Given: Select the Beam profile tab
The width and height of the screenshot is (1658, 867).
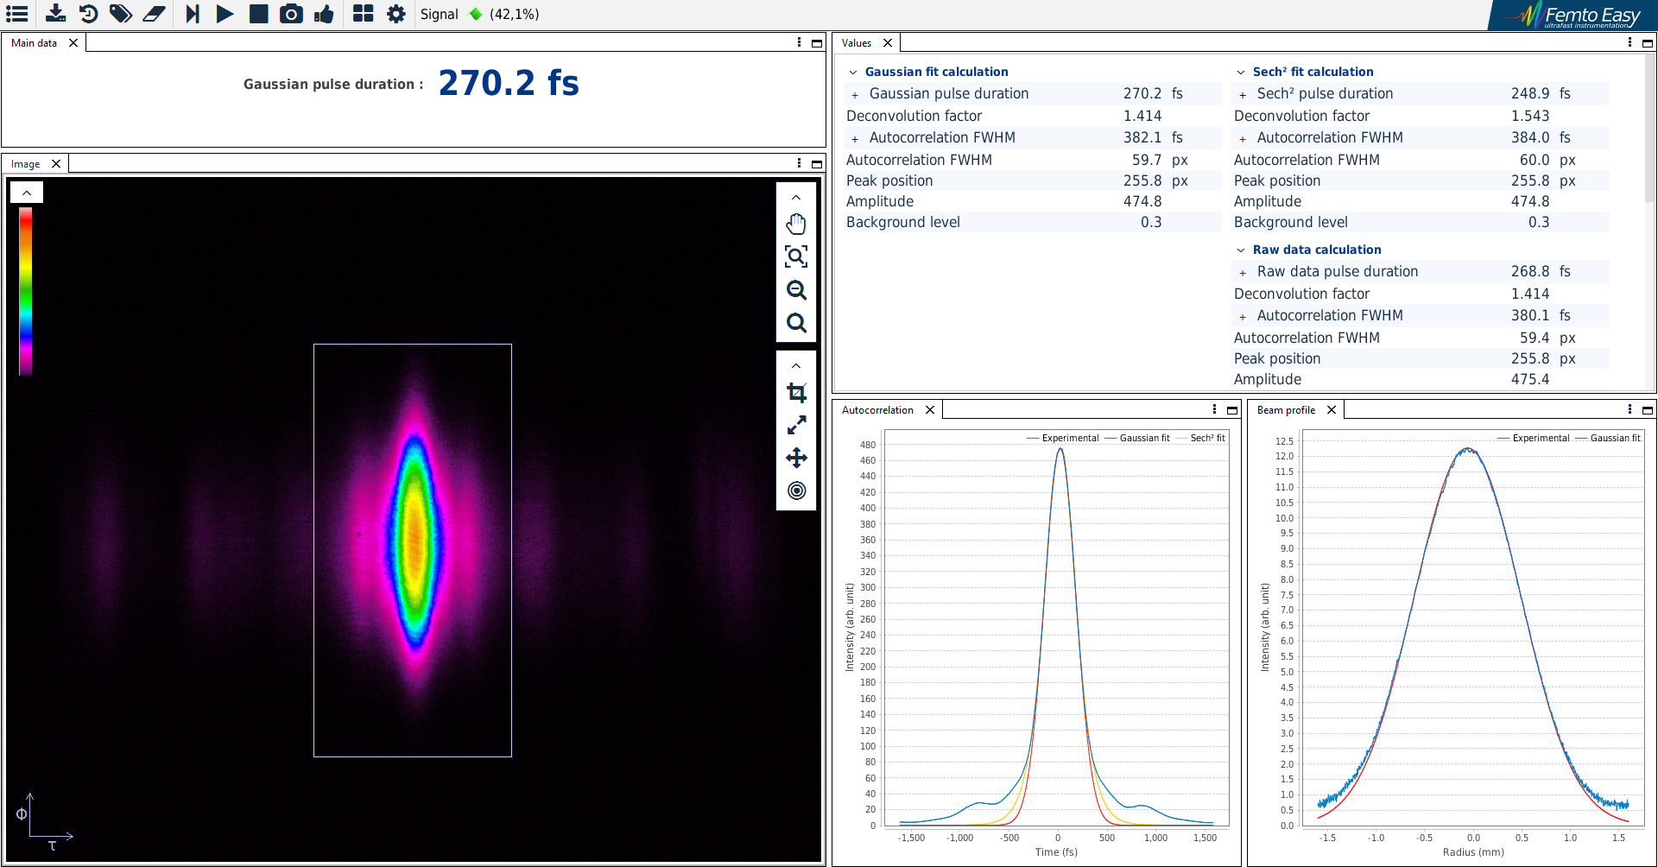Looking at the screenshot, I should coord(1286,410).
